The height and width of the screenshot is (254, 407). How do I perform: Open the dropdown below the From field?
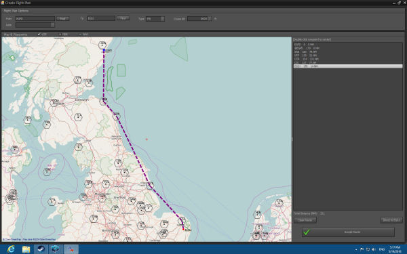35,25
